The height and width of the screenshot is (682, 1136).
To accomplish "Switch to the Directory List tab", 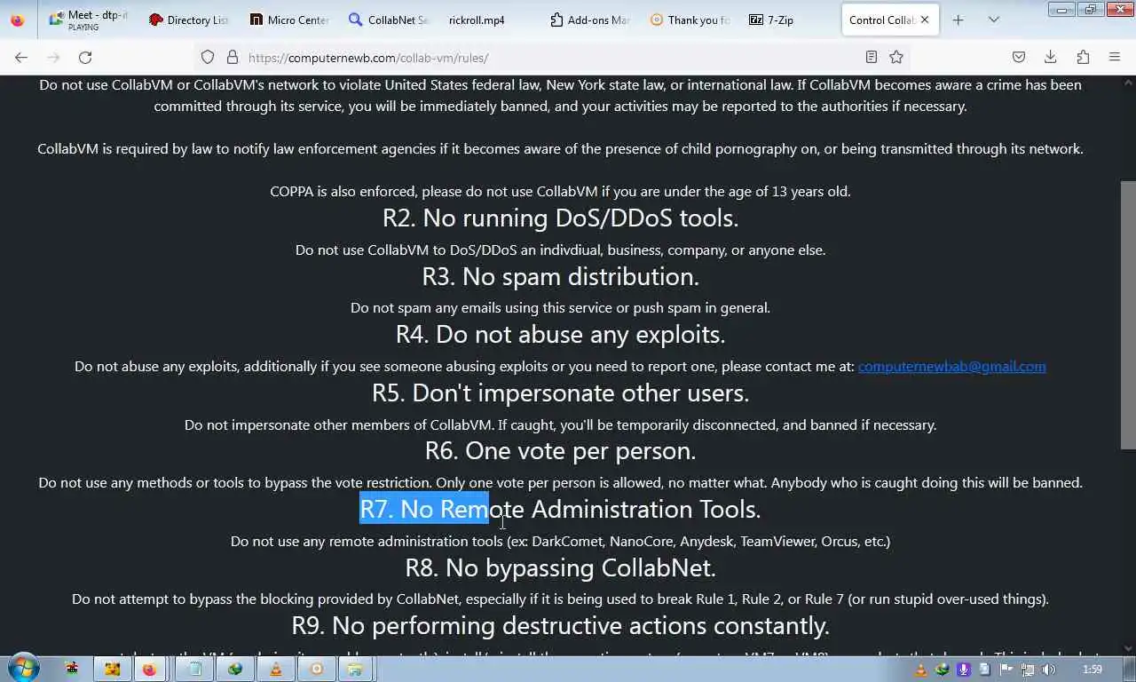I will pyautogui.click(x=189, y=20).
